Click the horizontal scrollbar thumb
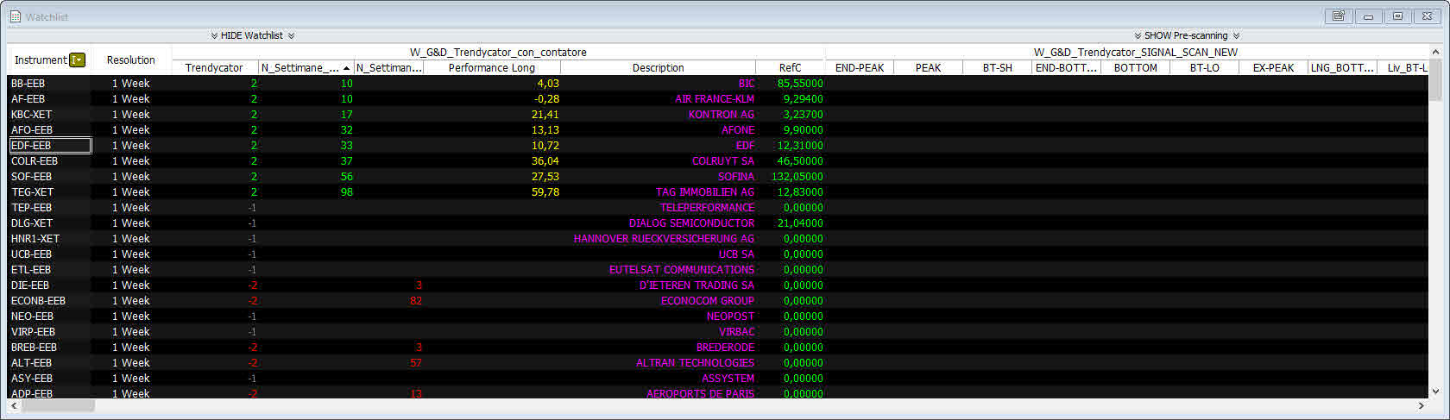This screenshot has height=420, width=1450. point(58,405)
